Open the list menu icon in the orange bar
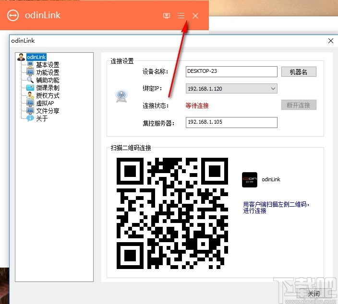Image resolution: width=338 pixels, height=304 pixels. coord(181,15)
